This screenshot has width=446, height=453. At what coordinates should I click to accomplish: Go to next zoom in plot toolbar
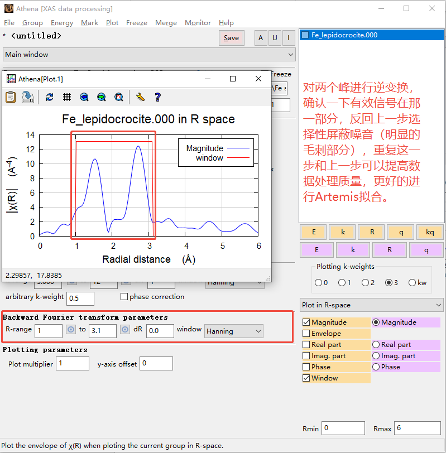(x=102, y=97)
